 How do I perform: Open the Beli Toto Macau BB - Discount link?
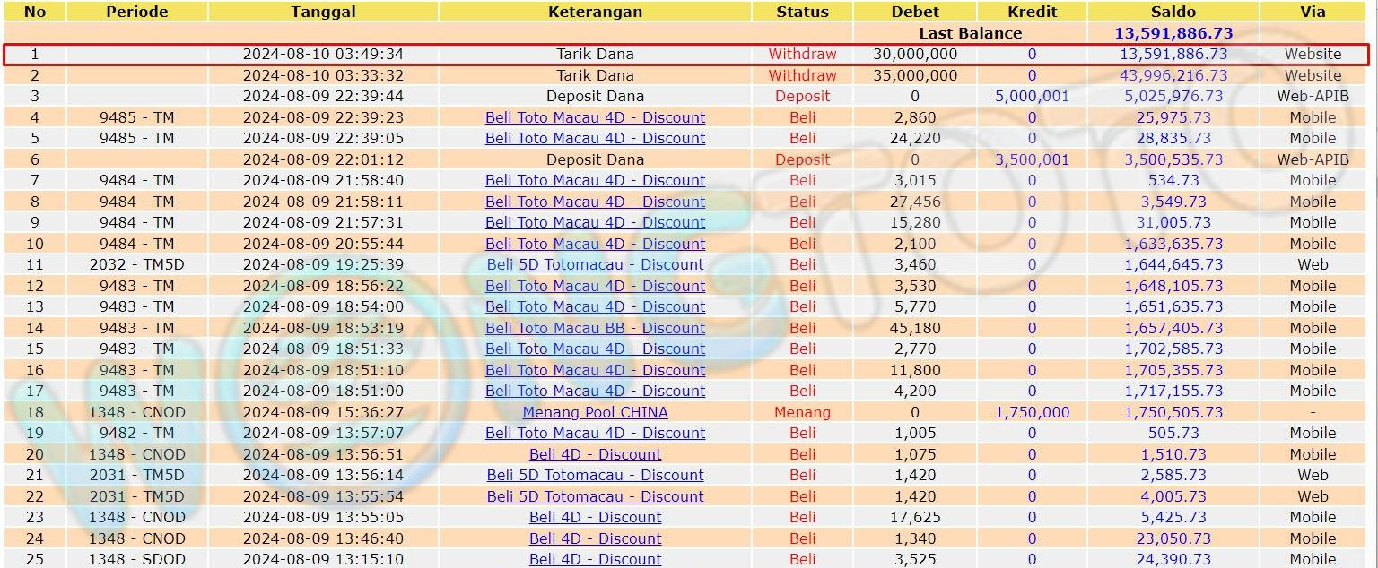(595, 328)
